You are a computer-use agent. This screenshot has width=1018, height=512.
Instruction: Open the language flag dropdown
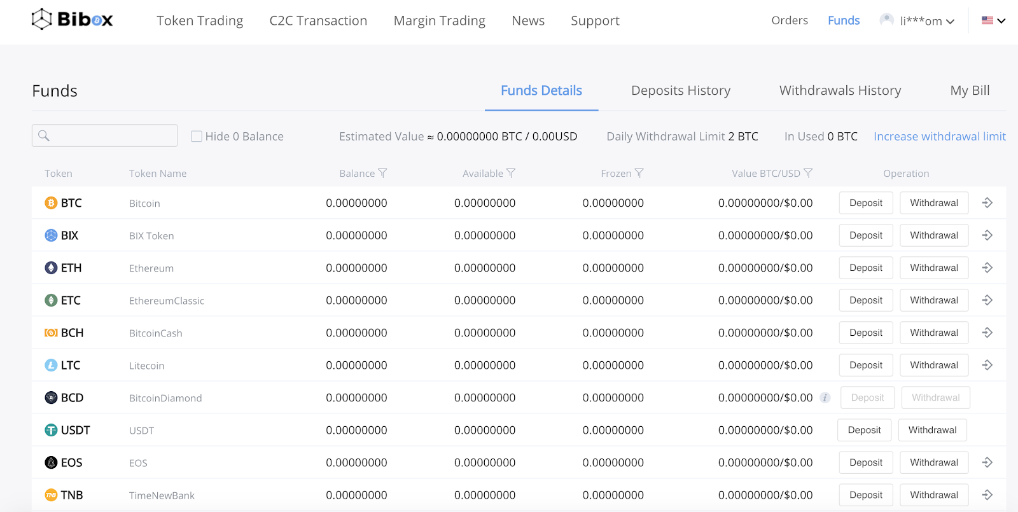tap(993, 20)
